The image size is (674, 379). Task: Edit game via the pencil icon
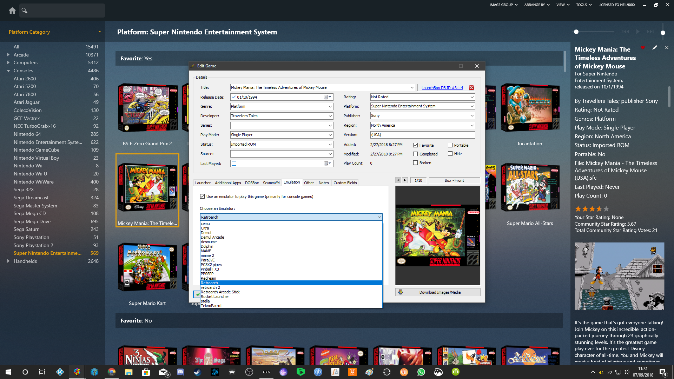[655, 47]
